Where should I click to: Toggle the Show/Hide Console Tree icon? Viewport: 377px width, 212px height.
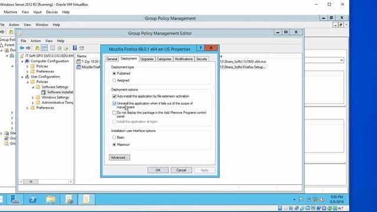[x=44, y=48]
